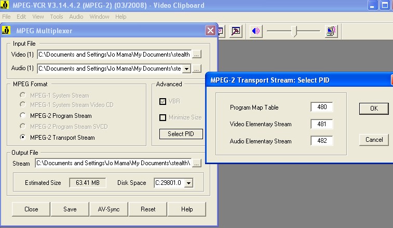Click the Video (1) input path field

pyautogui.click(x=114, y=55)
